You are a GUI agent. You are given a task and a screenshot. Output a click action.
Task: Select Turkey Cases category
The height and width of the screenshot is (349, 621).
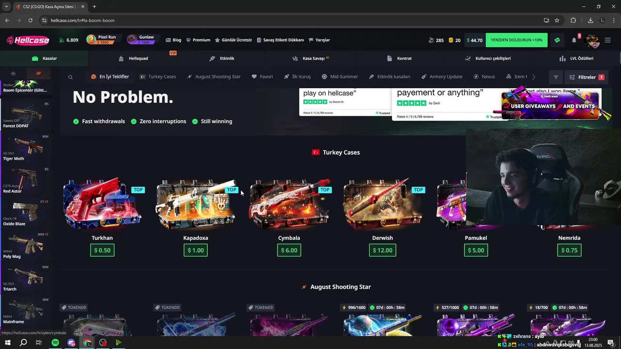(158, 77)
